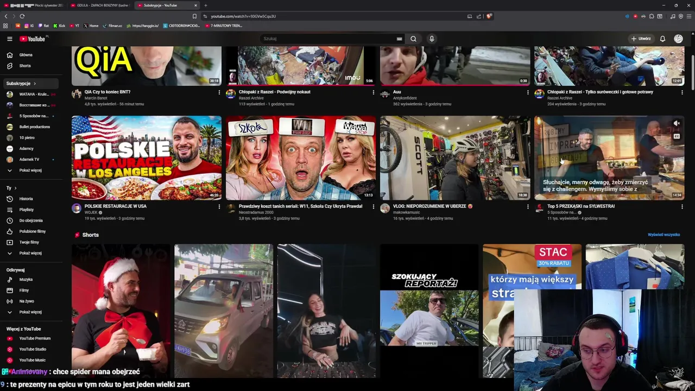695x391 pixels.
Task: Play Polskie Restauracje w Los Angeles thumbnail
Action: pos(147,157)
